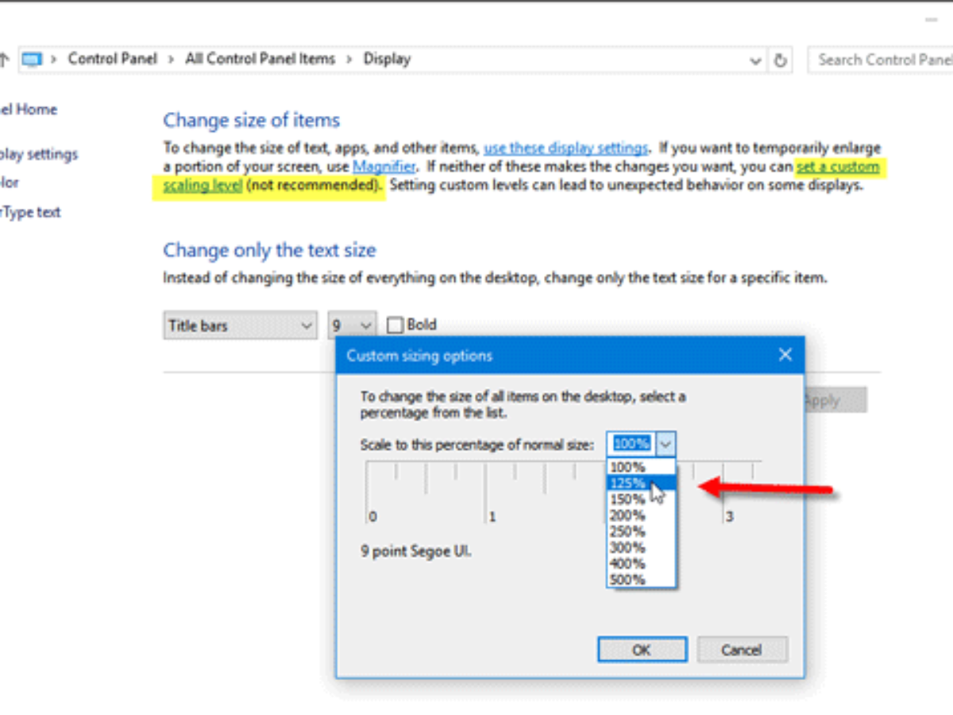Click the Up arrow navigation icon
The width and height of the screenshot is (953, 715).
pyautogui.click(x=3, y=59)
